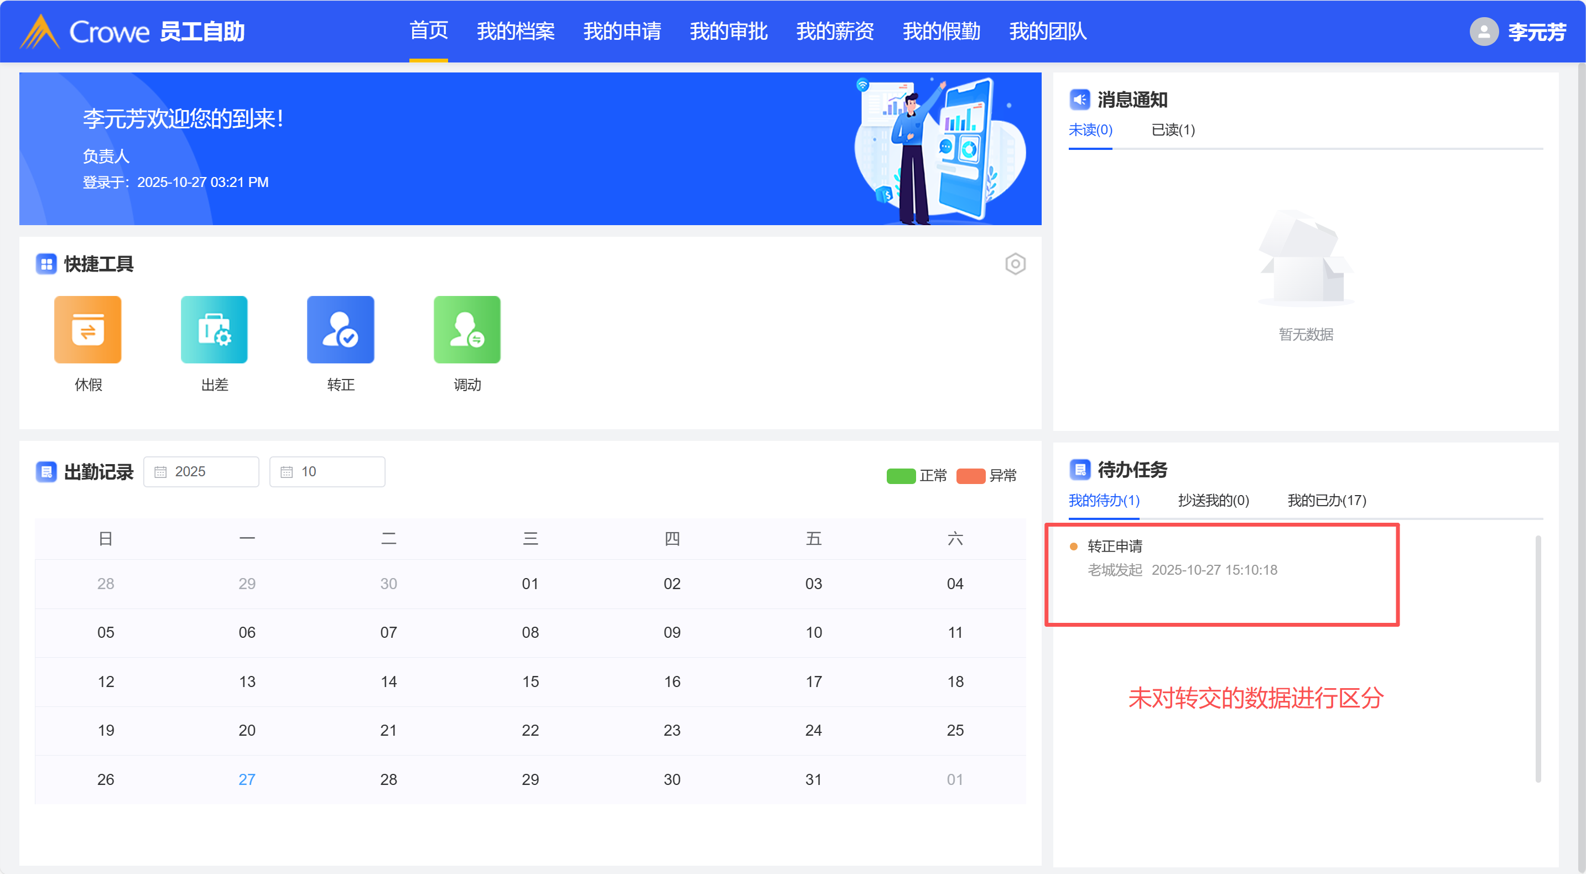1586x874 pixels.
Task: Click the pending tasks list scrollbar
Action: click(1537, 659)
